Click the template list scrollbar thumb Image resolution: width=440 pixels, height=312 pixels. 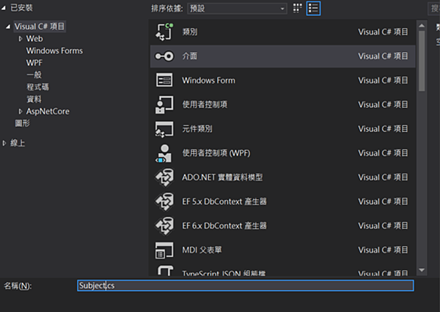(x=422, y=61)
